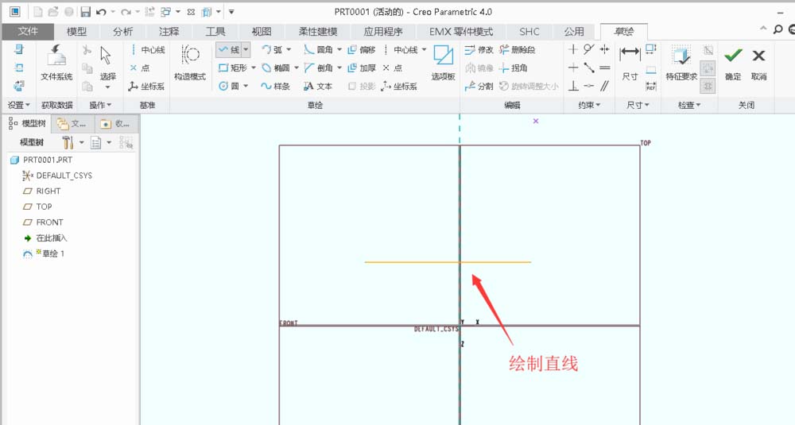Select the Spline (样条) tool
795x425 pixels.
tap(275, 86)
